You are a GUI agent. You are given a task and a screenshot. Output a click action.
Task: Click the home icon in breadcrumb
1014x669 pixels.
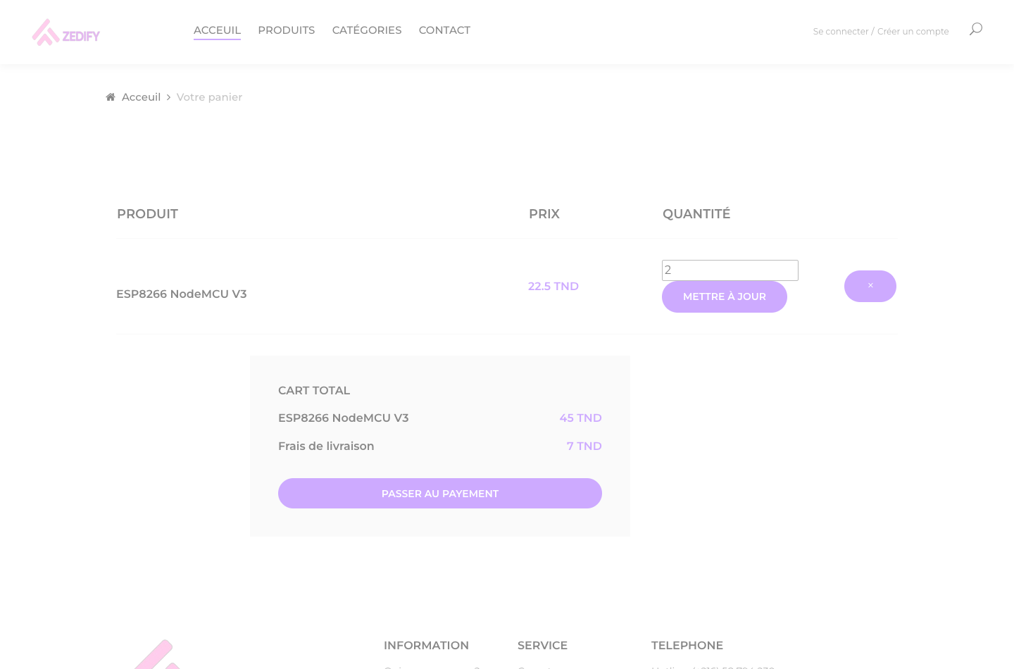coord(111,97)
